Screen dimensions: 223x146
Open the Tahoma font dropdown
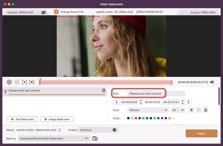[147, 110]
